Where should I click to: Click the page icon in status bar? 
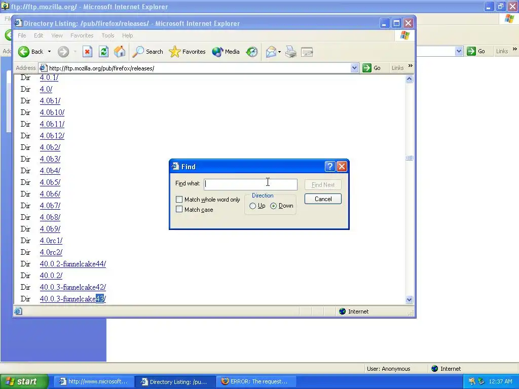click(x=18, y=311)
